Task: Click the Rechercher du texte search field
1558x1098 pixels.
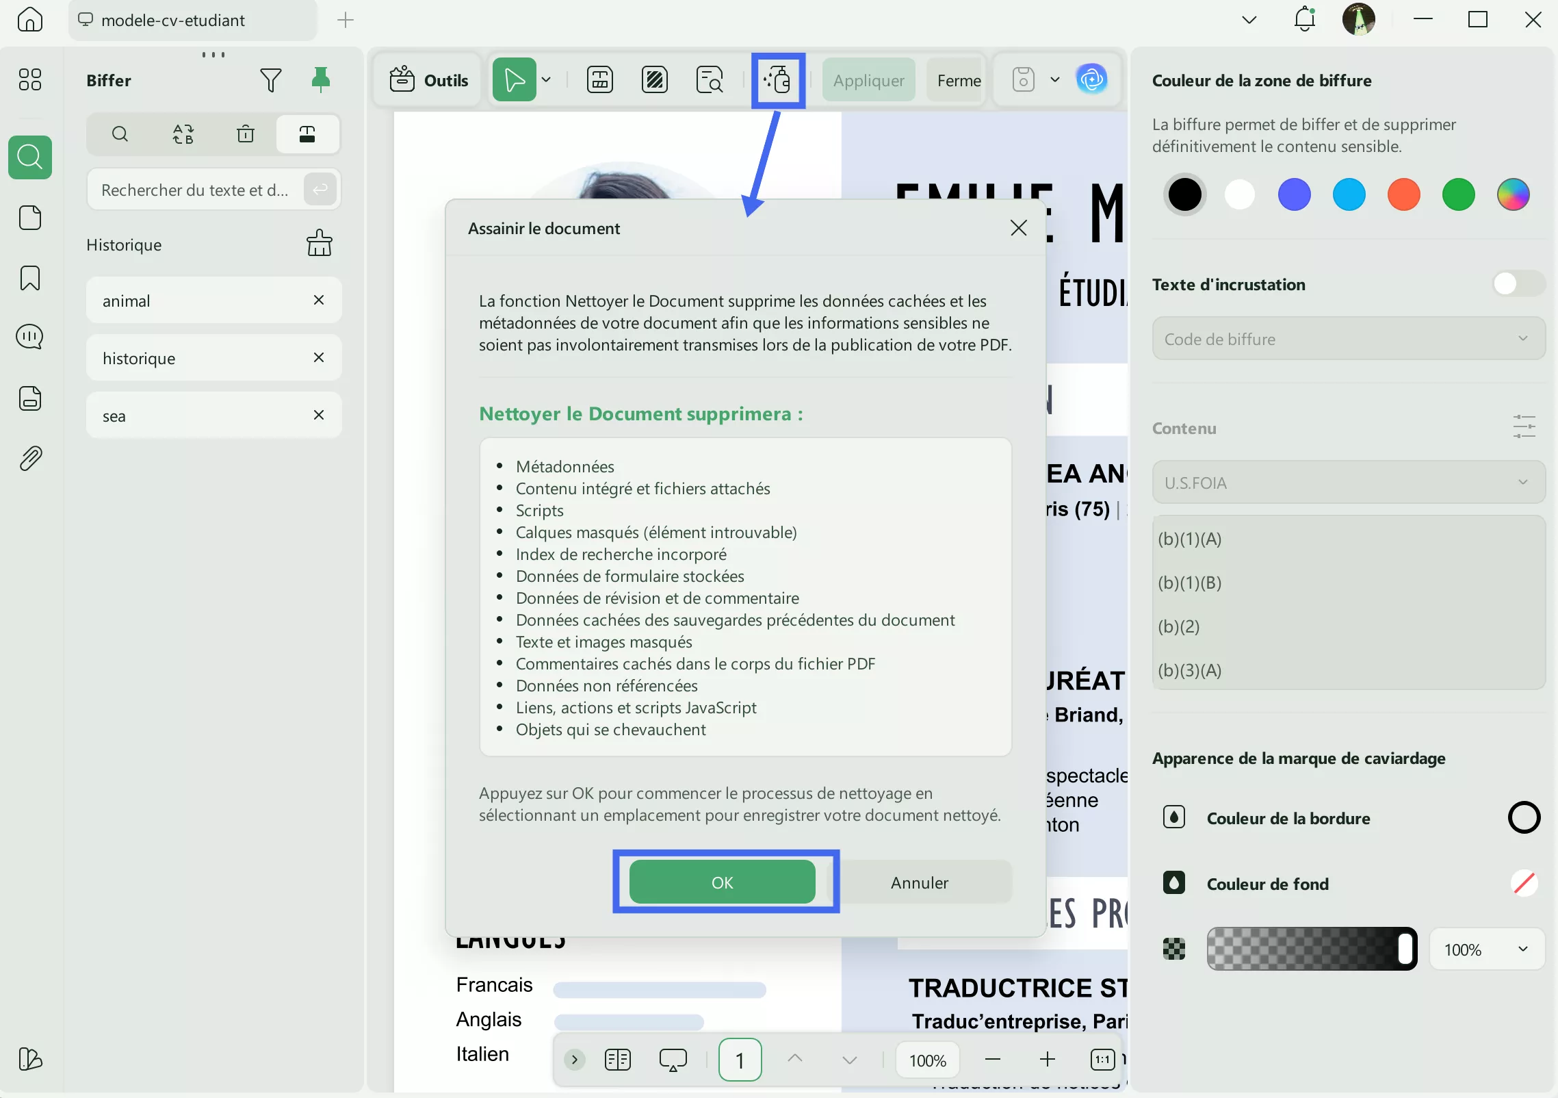Action: click(195, 190)
